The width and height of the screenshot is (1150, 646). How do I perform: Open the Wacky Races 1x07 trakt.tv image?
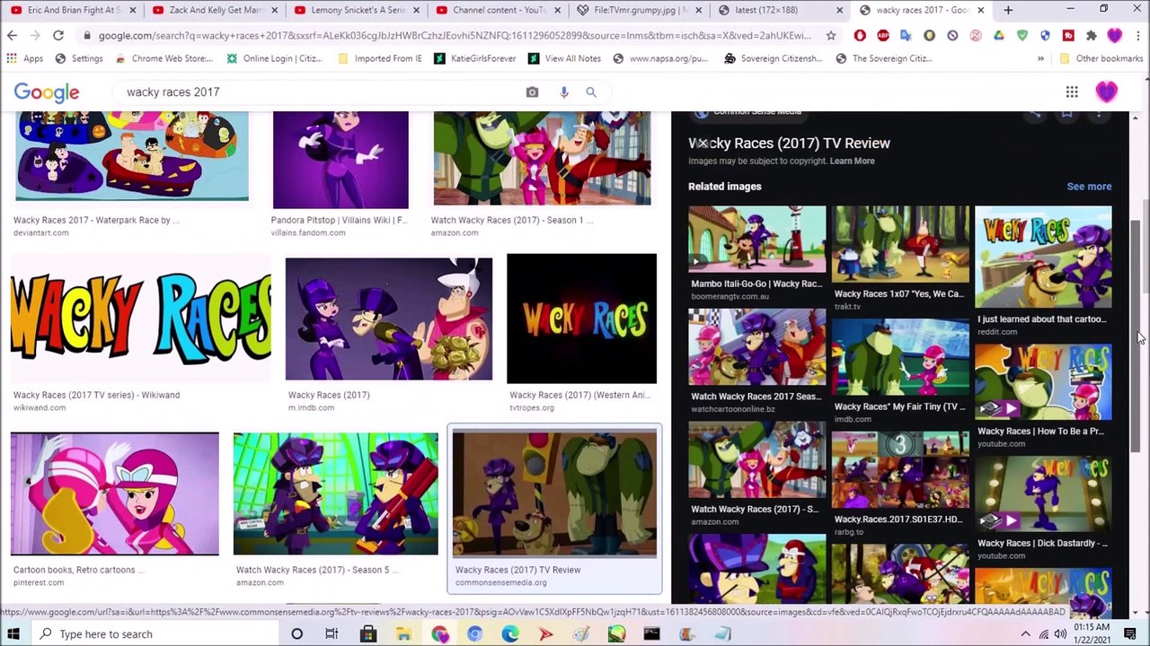pos(900,245)
